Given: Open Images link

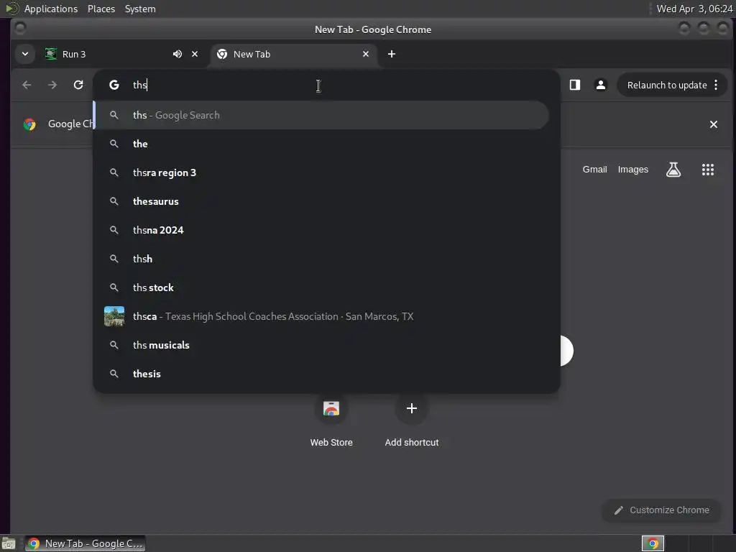Looking at the screenshot, I should coord(632,170).
